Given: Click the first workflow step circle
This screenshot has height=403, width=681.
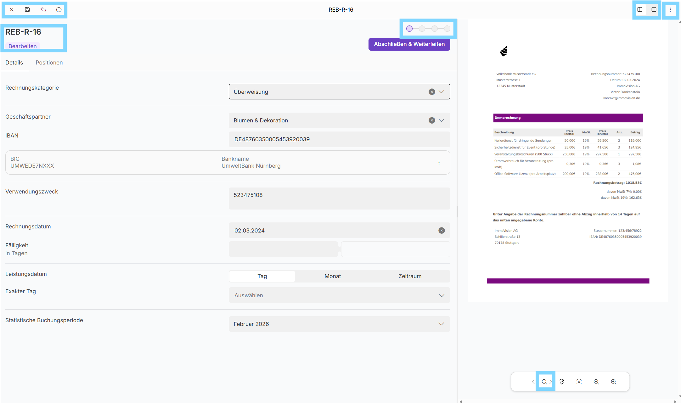Looking at the screenshot, I should coord(409,29).
